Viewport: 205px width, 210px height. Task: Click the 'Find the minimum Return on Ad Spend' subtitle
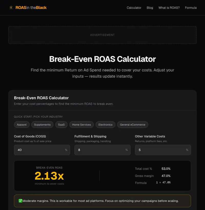coord(102,73)
